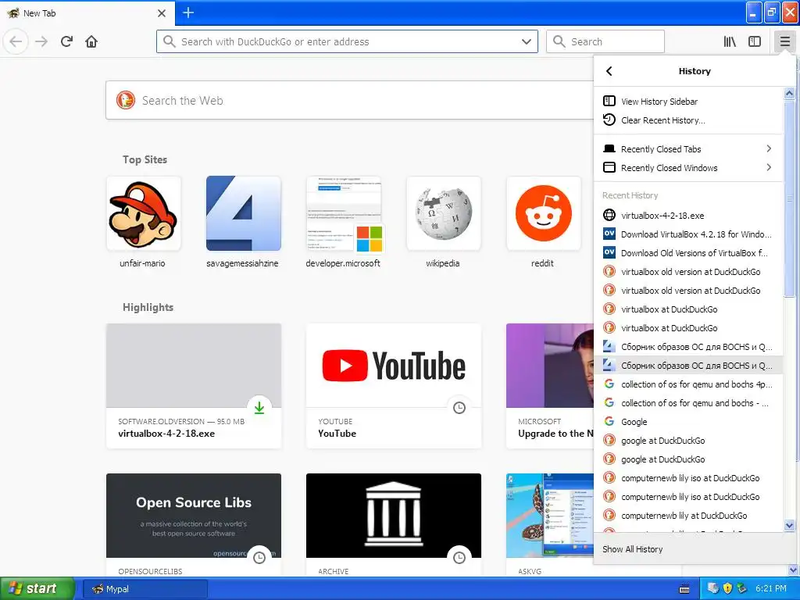Open the wikipedia top site

pos(443,223)
